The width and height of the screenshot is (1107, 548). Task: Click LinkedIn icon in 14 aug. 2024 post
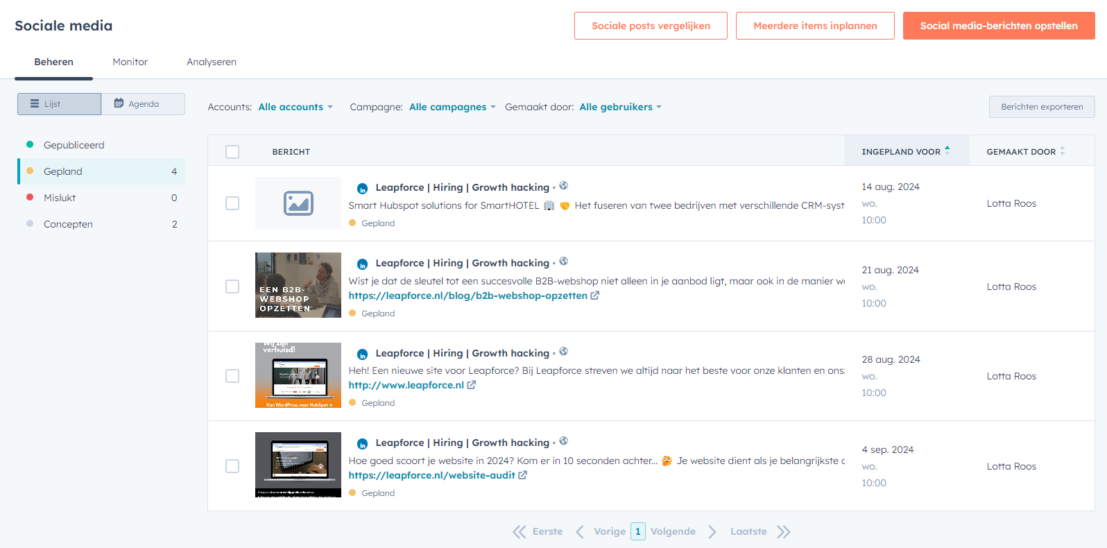362,189
